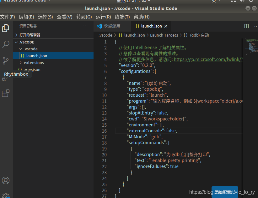Click the "request" key text
This screenshot has width=258, height=198.
coord(137,95)
